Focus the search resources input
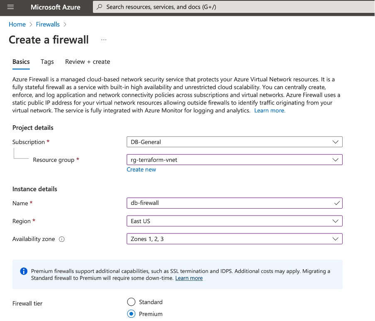The width and height of the screenshot is (375, 321). click(233, 7)
